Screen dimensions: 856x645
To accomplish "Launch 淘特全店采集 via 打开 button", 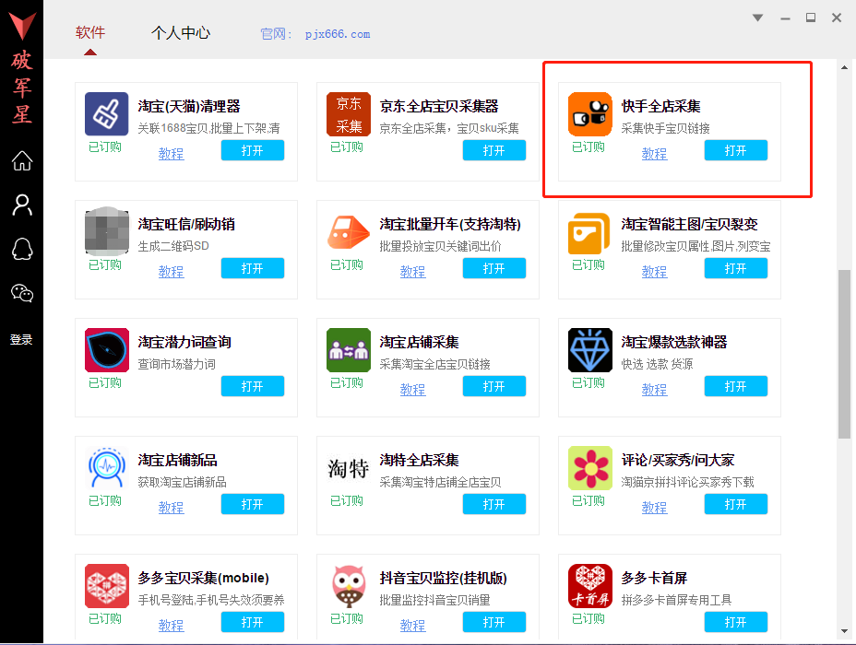I will click(x=494, y=504).
